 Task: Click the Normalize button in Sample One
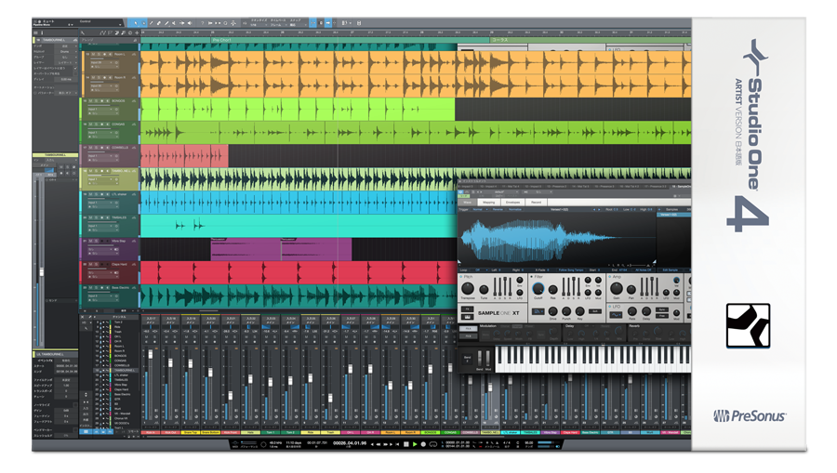pyautogui.click(x=515, y=210)
